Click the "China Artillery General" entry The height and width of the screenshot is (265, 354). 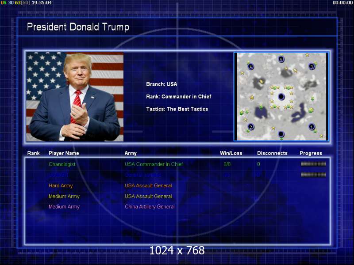(150, 207)
